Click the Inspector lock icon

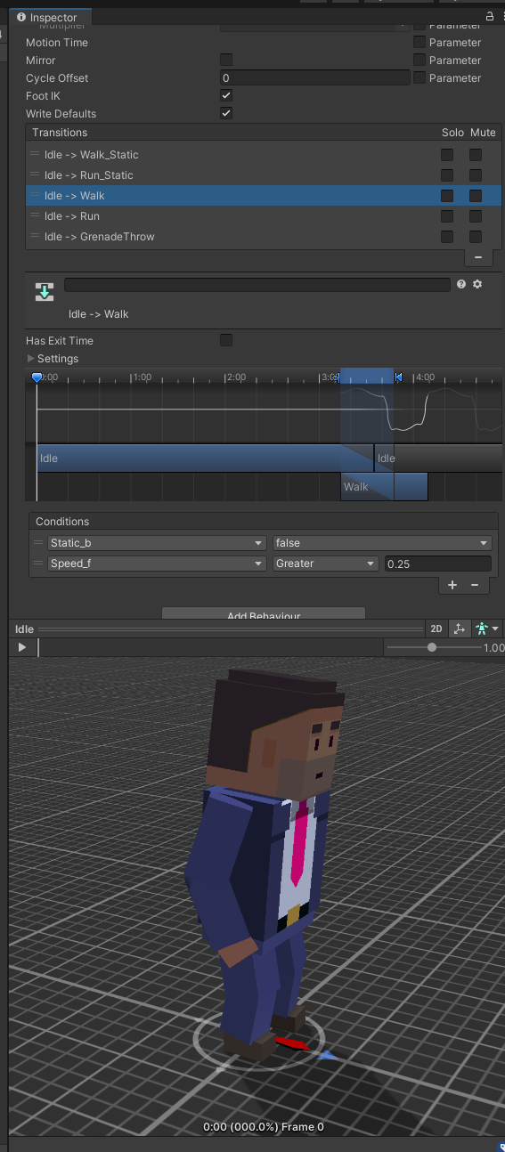click(x=489, y=16)
